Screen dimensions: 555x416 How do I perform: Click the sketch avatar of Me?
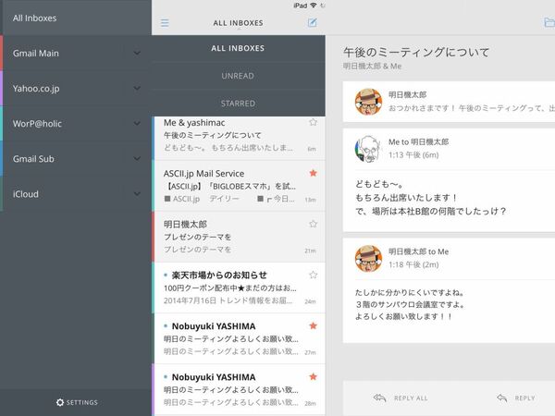[x=368, y=149]
